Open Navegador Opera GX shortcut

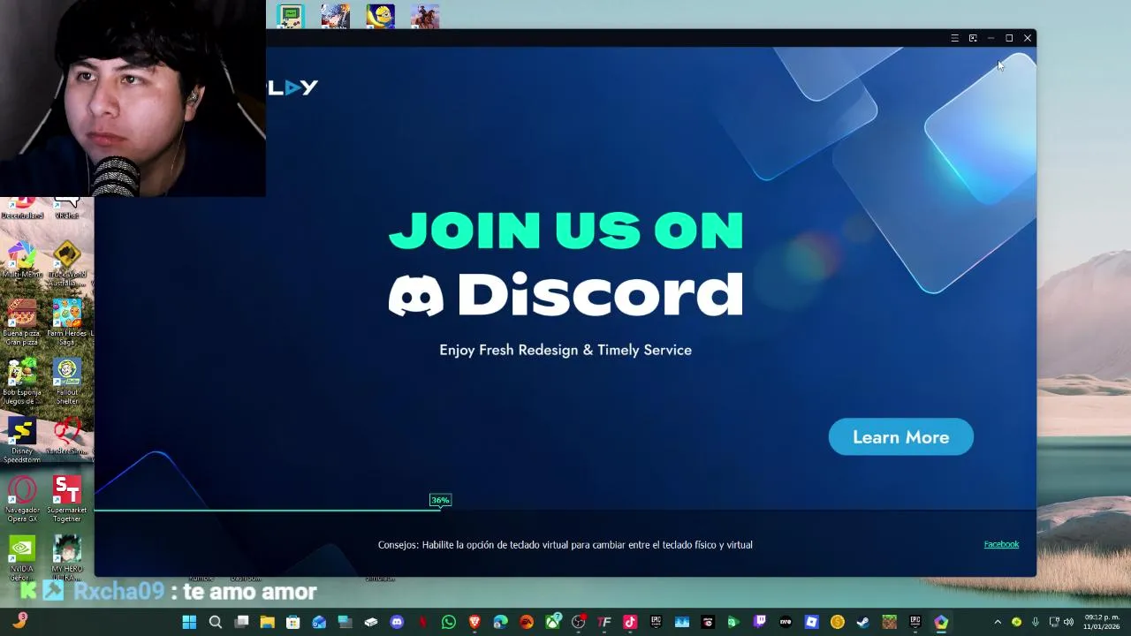point(22,499)
